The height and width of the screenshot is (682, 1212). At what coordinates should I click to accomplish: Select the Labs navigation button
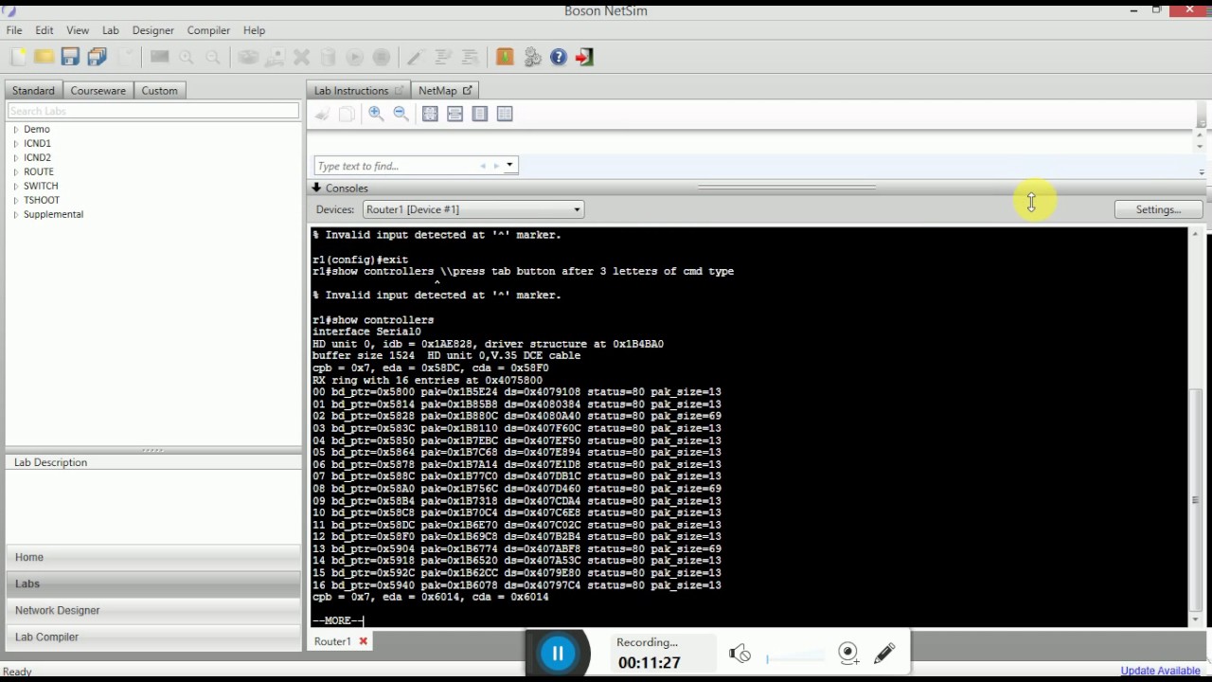[152, 583]
